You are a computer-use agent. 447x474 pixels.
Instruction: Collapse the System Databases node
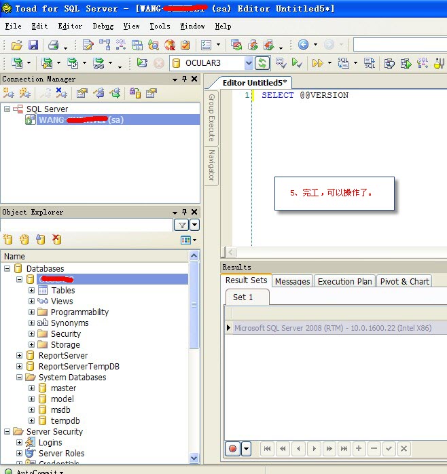[19, 378]
